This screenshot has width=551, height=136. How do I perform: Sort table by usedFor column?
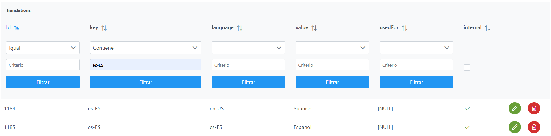[405, 28]
